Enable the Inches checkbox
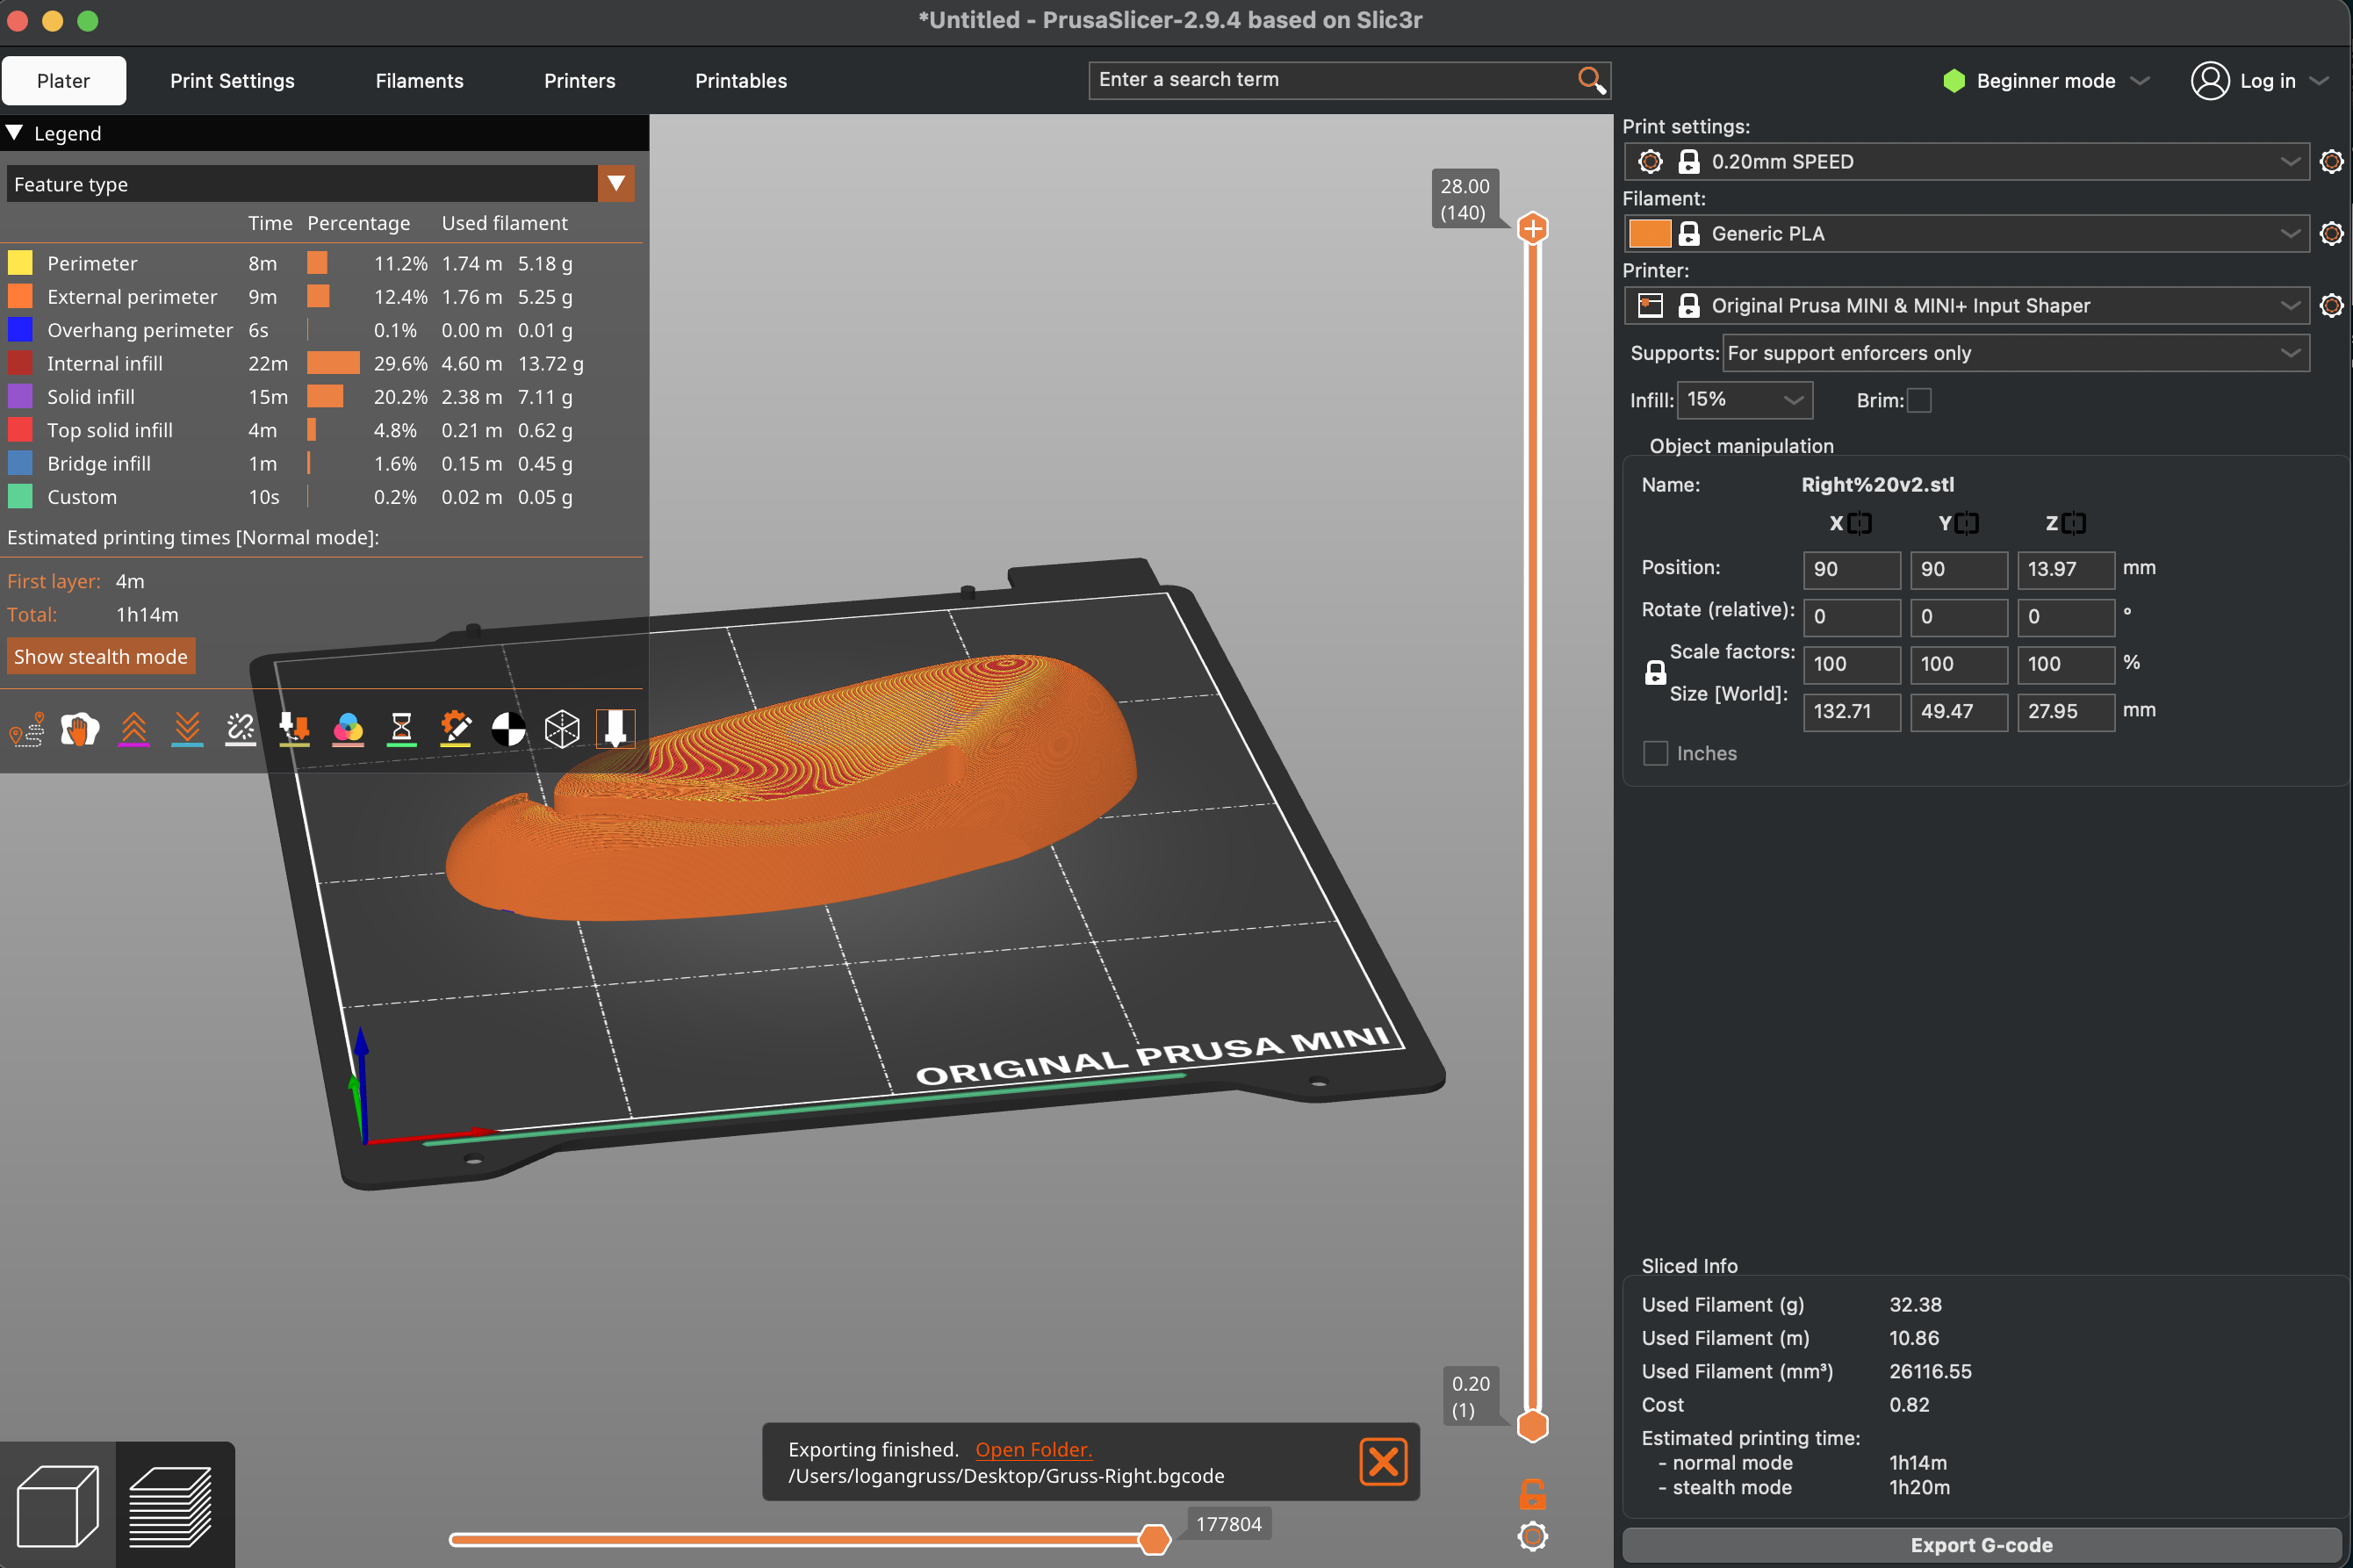 point(1655,753)
